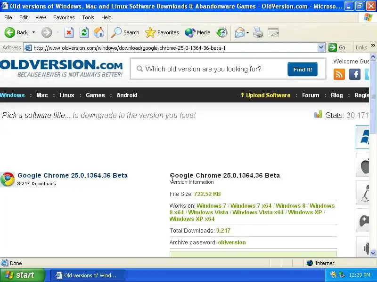The width and height of the screenshot is (377, 282).
Task: Open the History clock toolbar icon
Action: [221, 32]
